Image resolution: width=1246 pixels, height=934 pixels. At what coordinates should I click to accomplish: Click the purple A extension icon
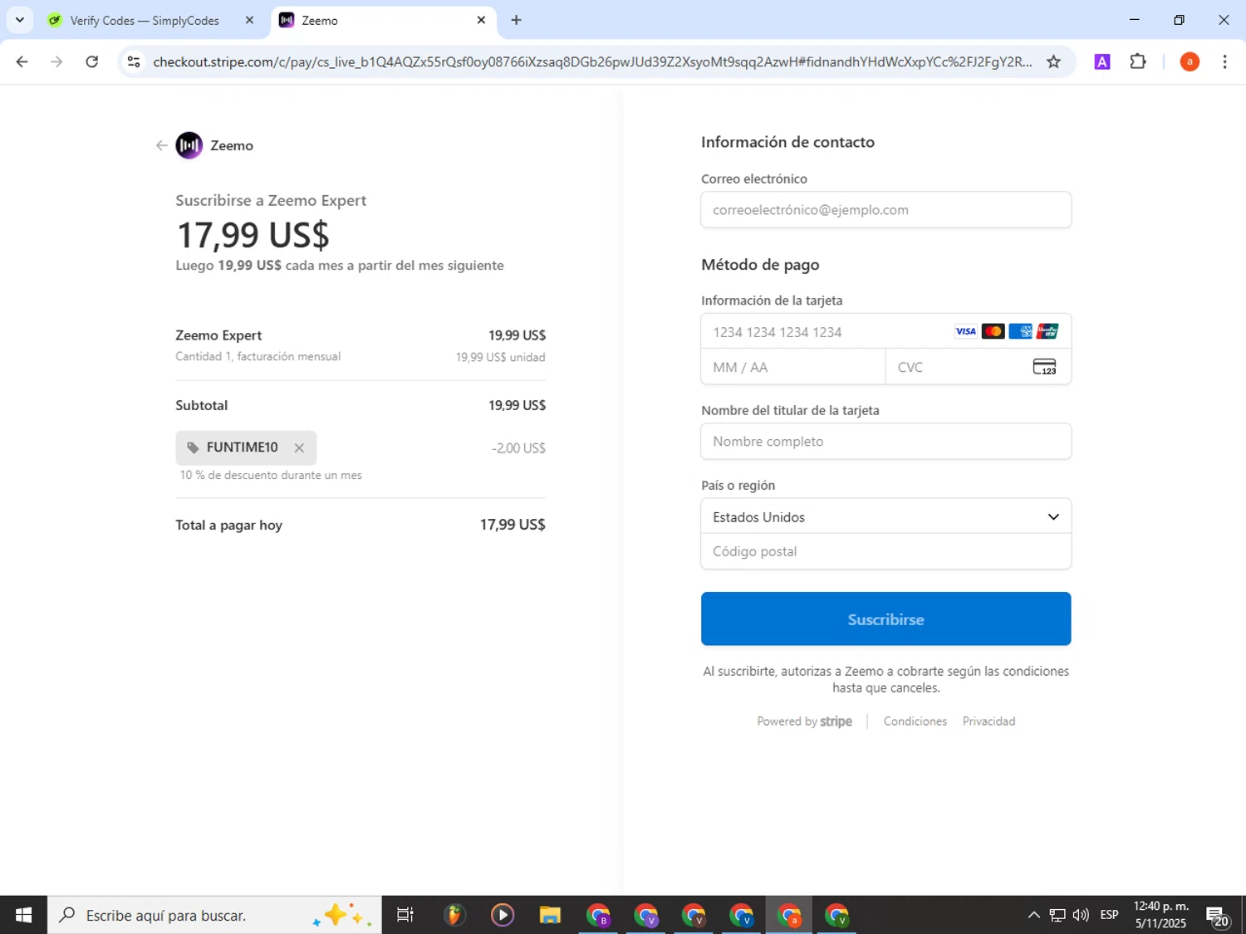tap(1102, 61)
